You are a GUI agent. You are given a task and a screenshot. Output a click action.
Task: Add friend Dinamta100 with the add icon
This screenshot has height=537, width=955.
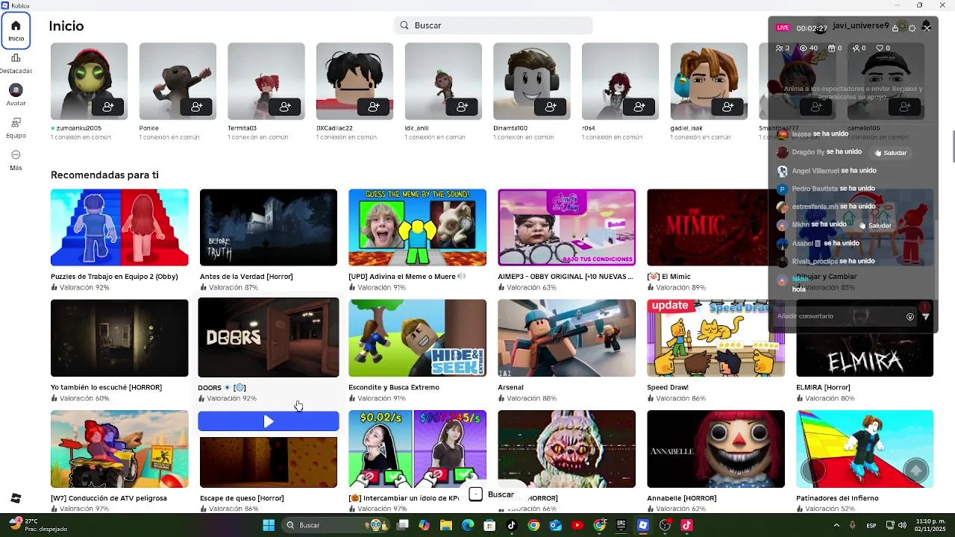point(551,107)
